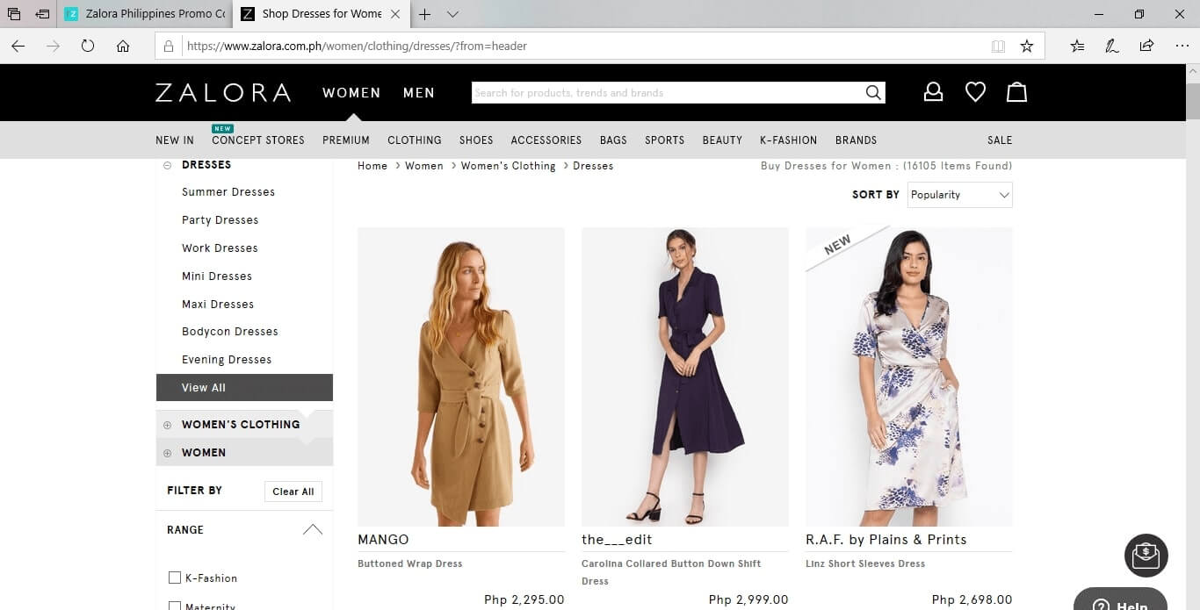
Task: Click the Clear All filters button
Action: (293, 492)
